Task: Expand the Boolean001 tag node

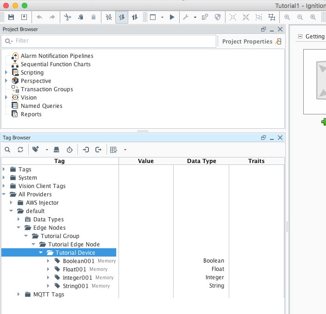Action: (49, 261)
